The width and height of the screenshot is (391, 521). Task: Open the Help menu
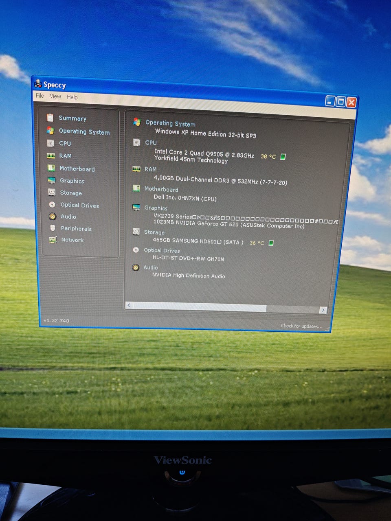pyautogui.click(x=72, y=97)
